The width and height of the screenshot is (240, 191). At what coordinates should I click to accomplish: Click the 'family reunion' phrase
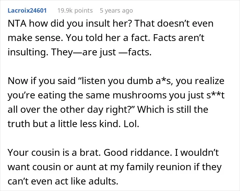tap(158, 167)
